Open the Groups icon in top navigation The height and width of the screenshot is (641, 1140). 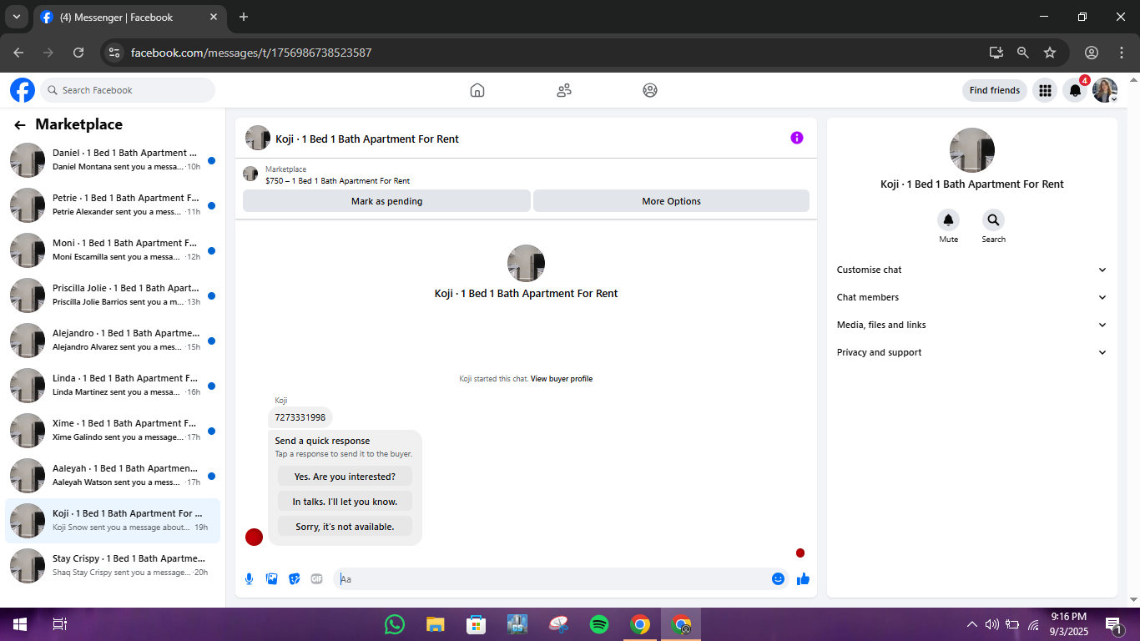(650, 90)
